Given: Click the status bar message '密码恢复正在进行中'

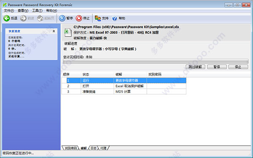Looking at the screenshot, I should click(x=18, y=153).
